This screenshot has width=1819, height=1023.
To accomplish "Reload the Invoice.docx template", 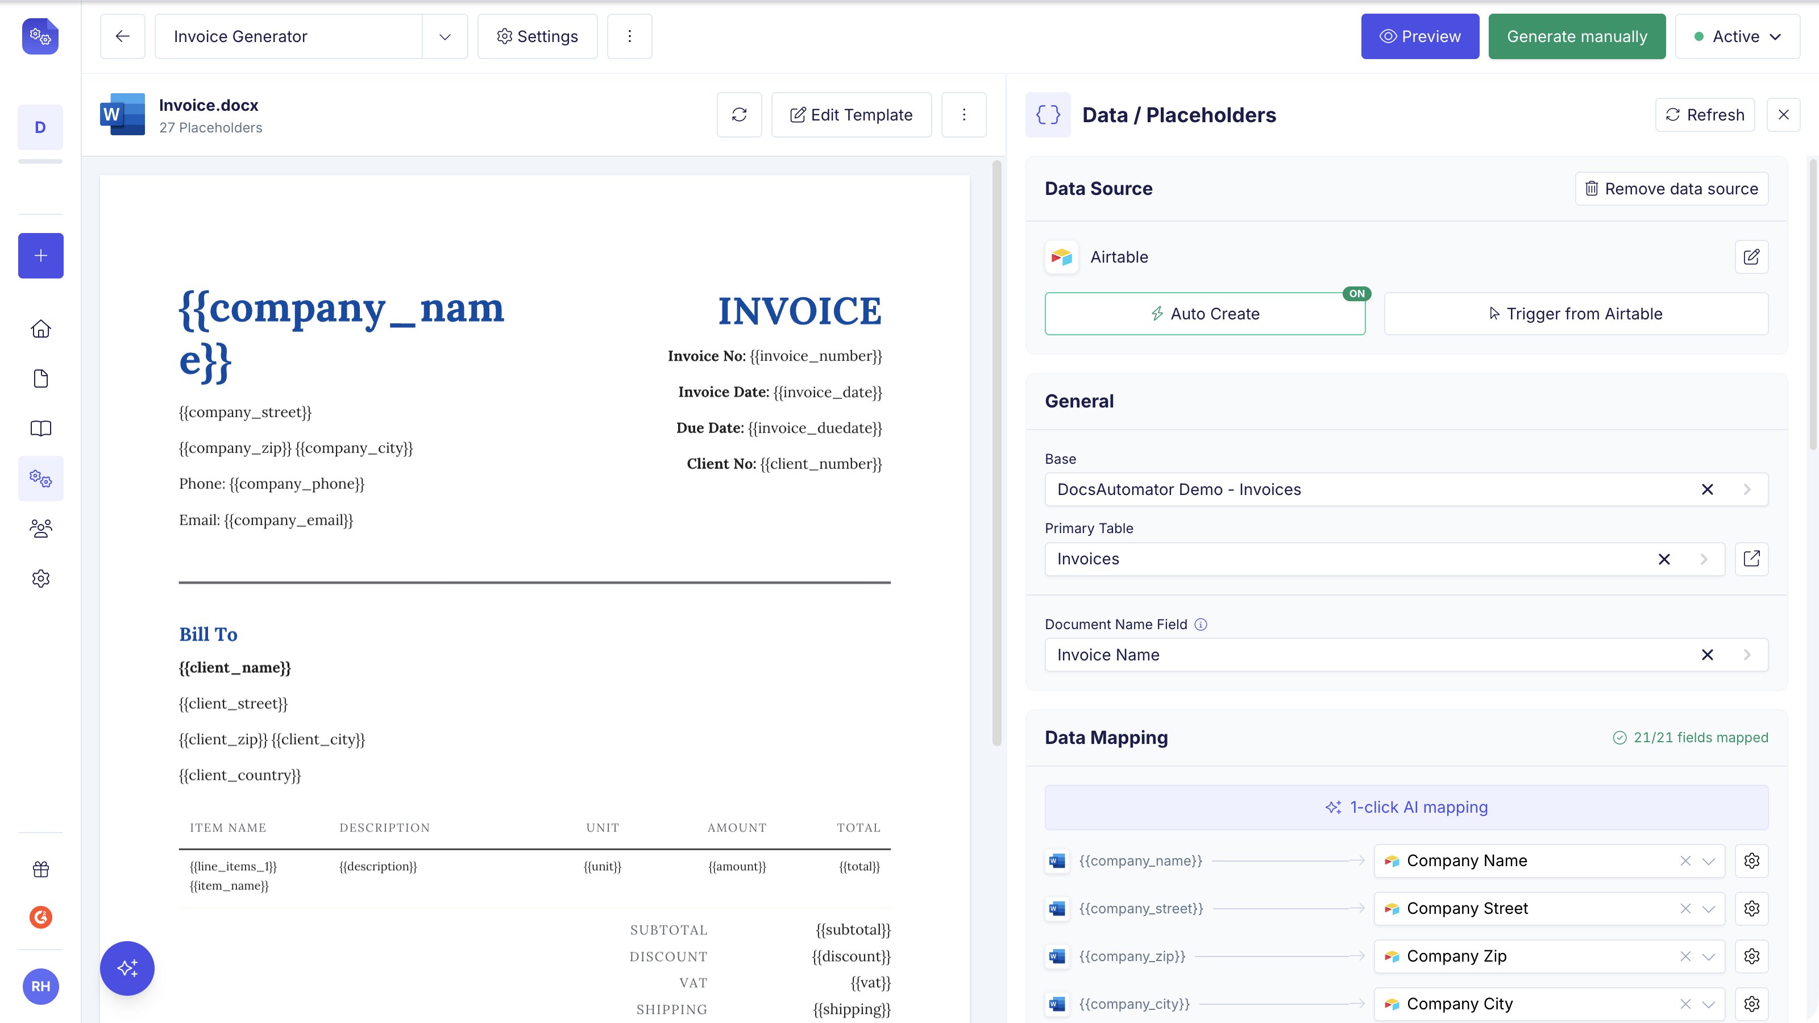I will (x=738, y=114).
